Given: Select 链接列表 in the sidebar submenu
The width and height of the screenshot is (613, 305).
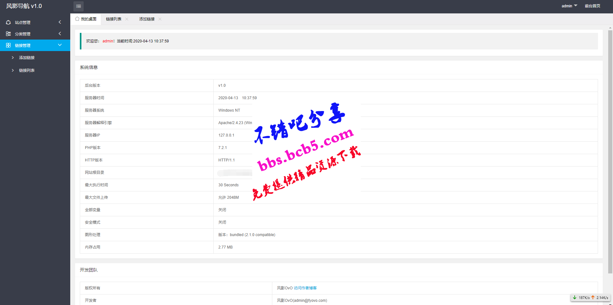Looking at the screenshot, I should click(x=27, y=71).
